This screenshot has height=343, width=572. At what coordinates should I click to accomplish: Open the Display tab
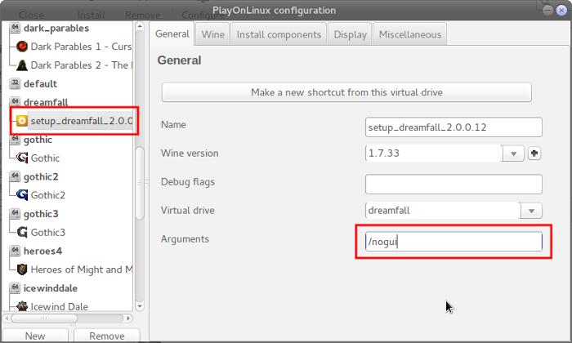point(351,34)
